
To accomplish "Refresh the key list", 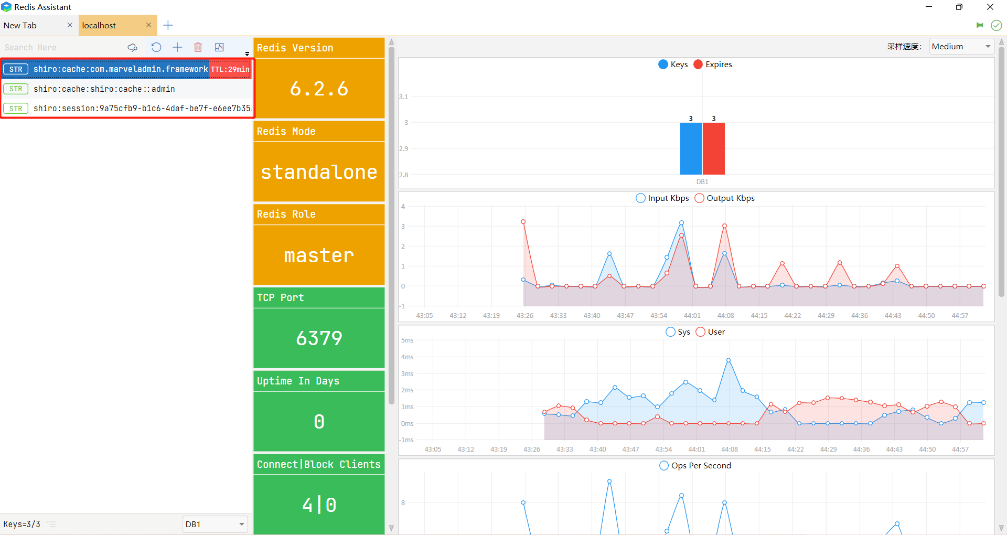I will [x=156, y=47].
